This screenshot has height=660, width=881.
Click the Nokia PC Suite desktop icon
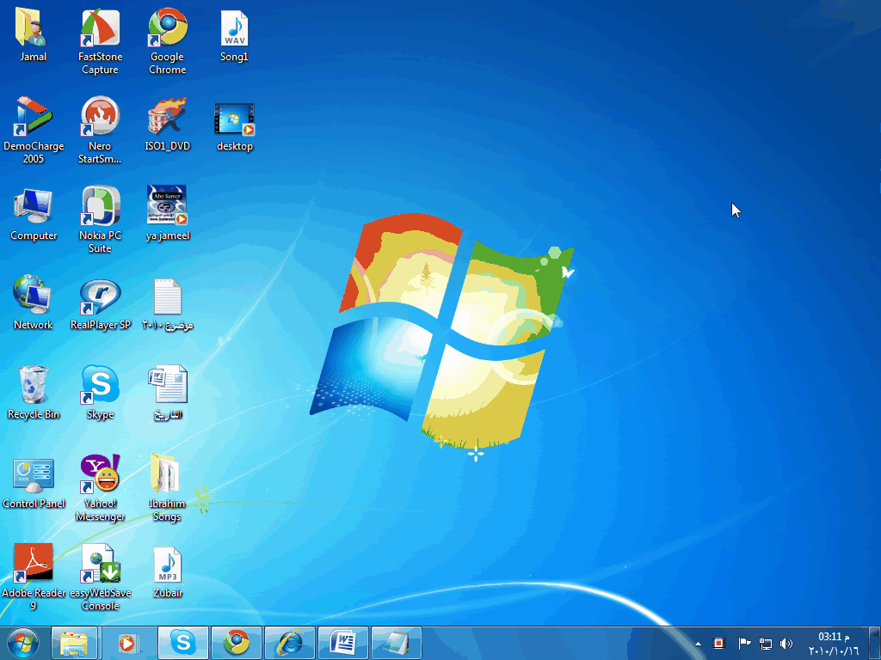[x=101, y=207]
